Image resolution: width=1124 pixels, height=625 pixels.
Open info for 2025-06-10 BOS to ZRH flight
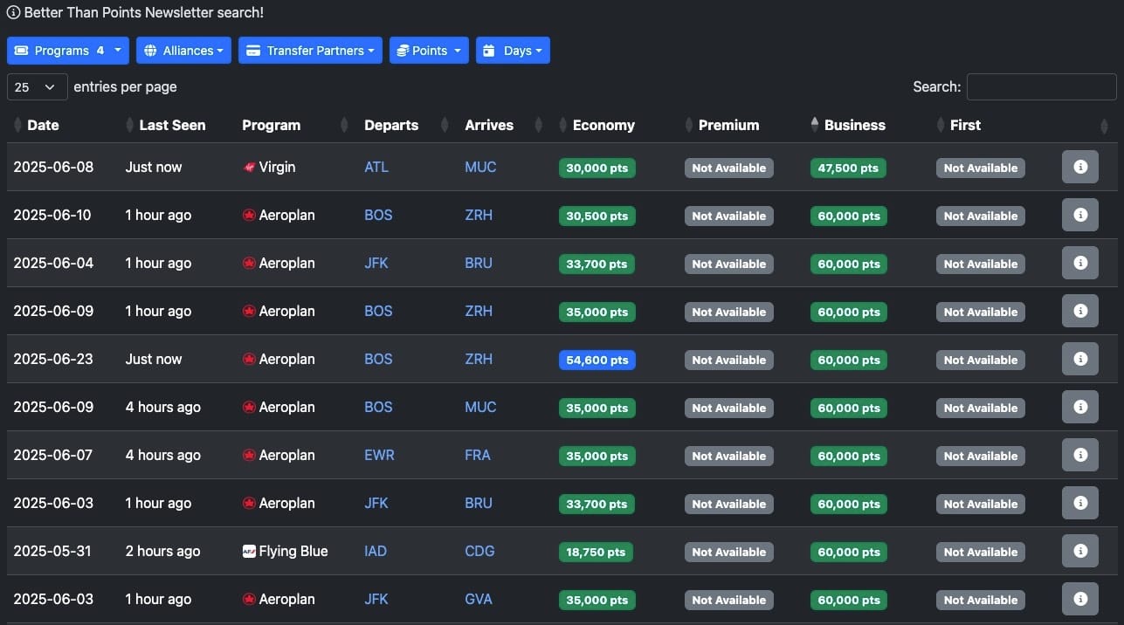tap(1079, 215)
